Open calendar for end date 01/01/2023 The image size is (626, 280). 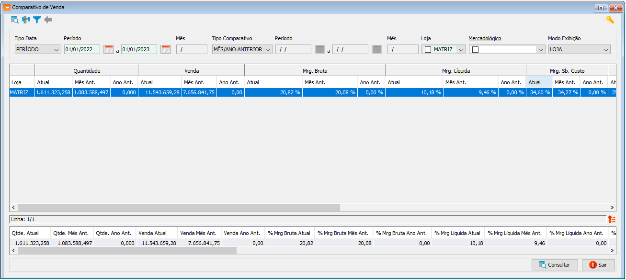tap(166, 49)
